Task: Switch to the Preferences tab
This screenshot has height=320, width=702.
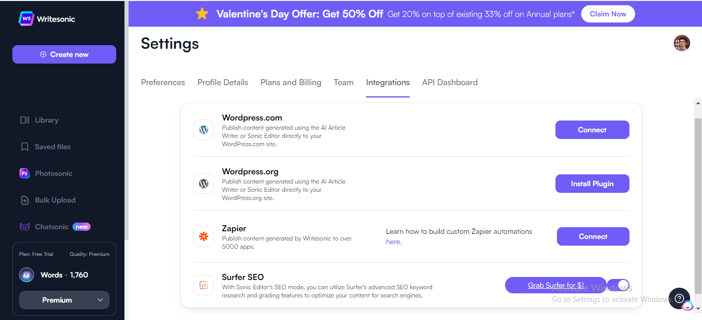Action: [x=163, y=83]
